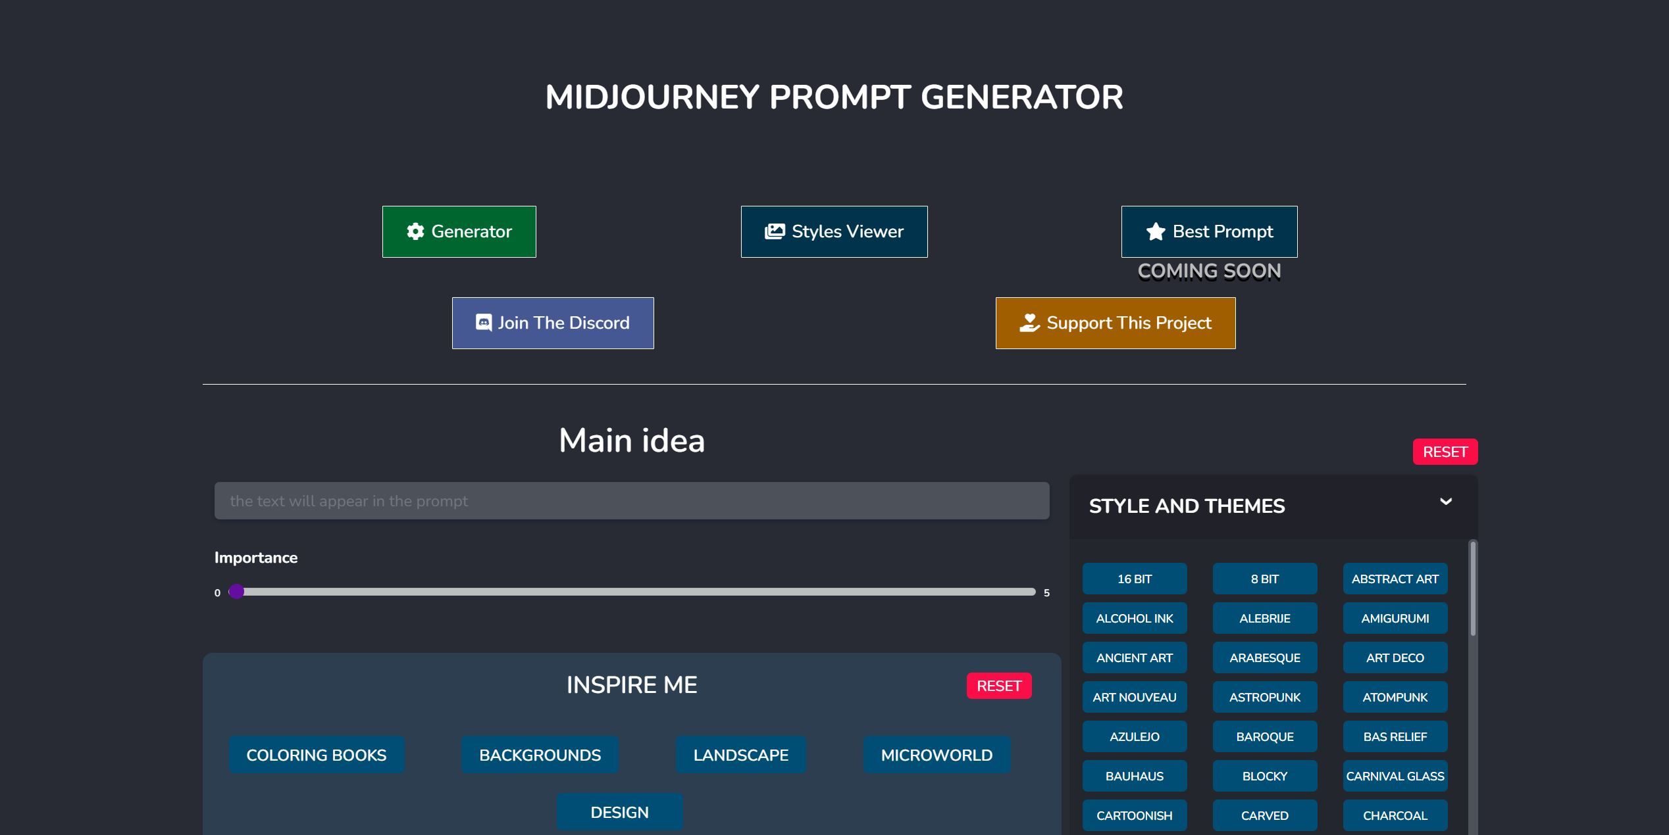Click the support hand icon on Support This Project
1669x835 pixels.
pyautogui.click(x=1028, y=322)
